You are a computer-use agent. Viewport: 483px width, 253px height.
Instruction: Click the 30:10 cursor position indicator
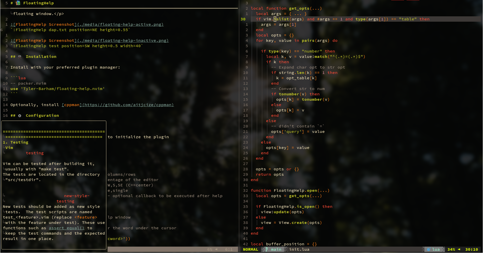pyautogui.click(x=471, y=249)
